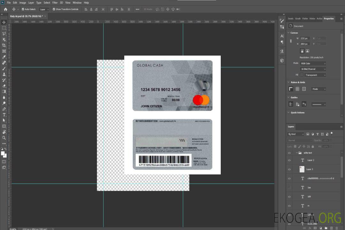Screen dimensions: 345x230
Task: Select the Clone Stamp tool
Action: pos(4,74)
